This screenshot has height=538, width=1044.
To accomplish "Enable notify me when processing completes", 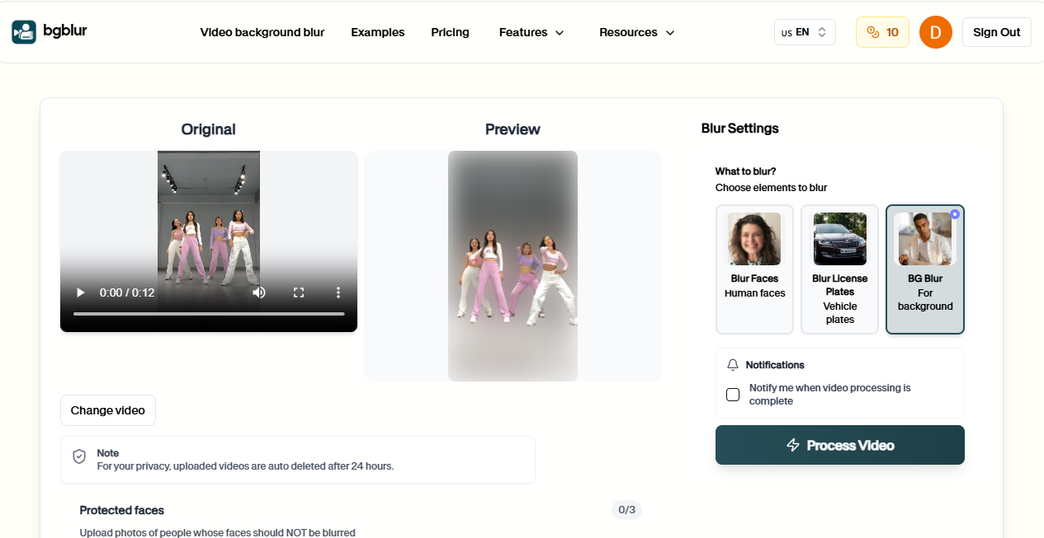I will coord(732,394).
